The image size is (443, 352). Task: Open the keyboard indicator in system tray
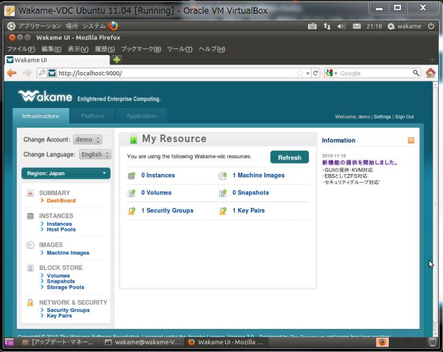312,27
